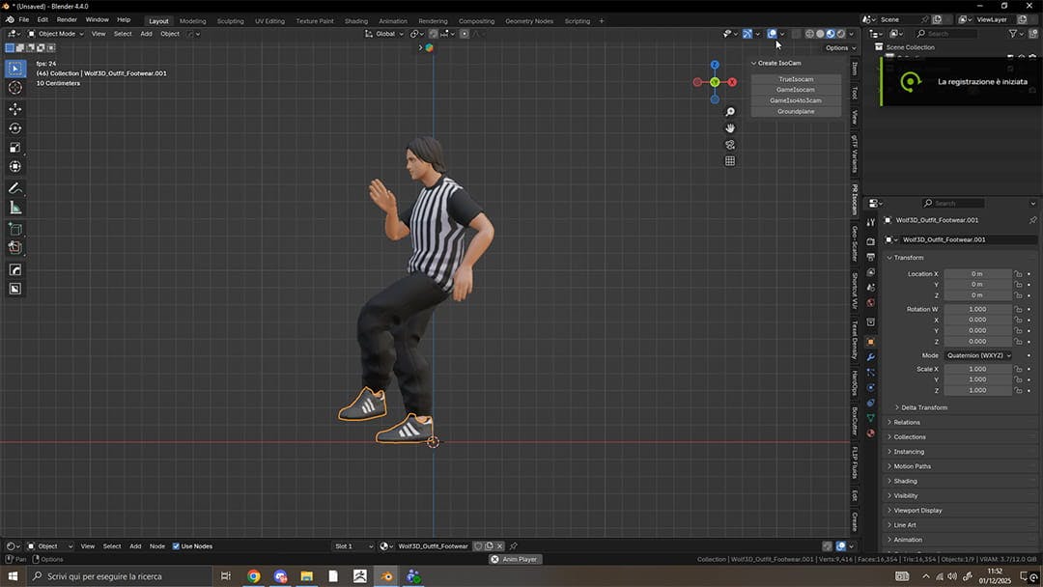Open the Modifiers wrench properties tab
The width and height of the screenshot is (1043, 587).
870,357
